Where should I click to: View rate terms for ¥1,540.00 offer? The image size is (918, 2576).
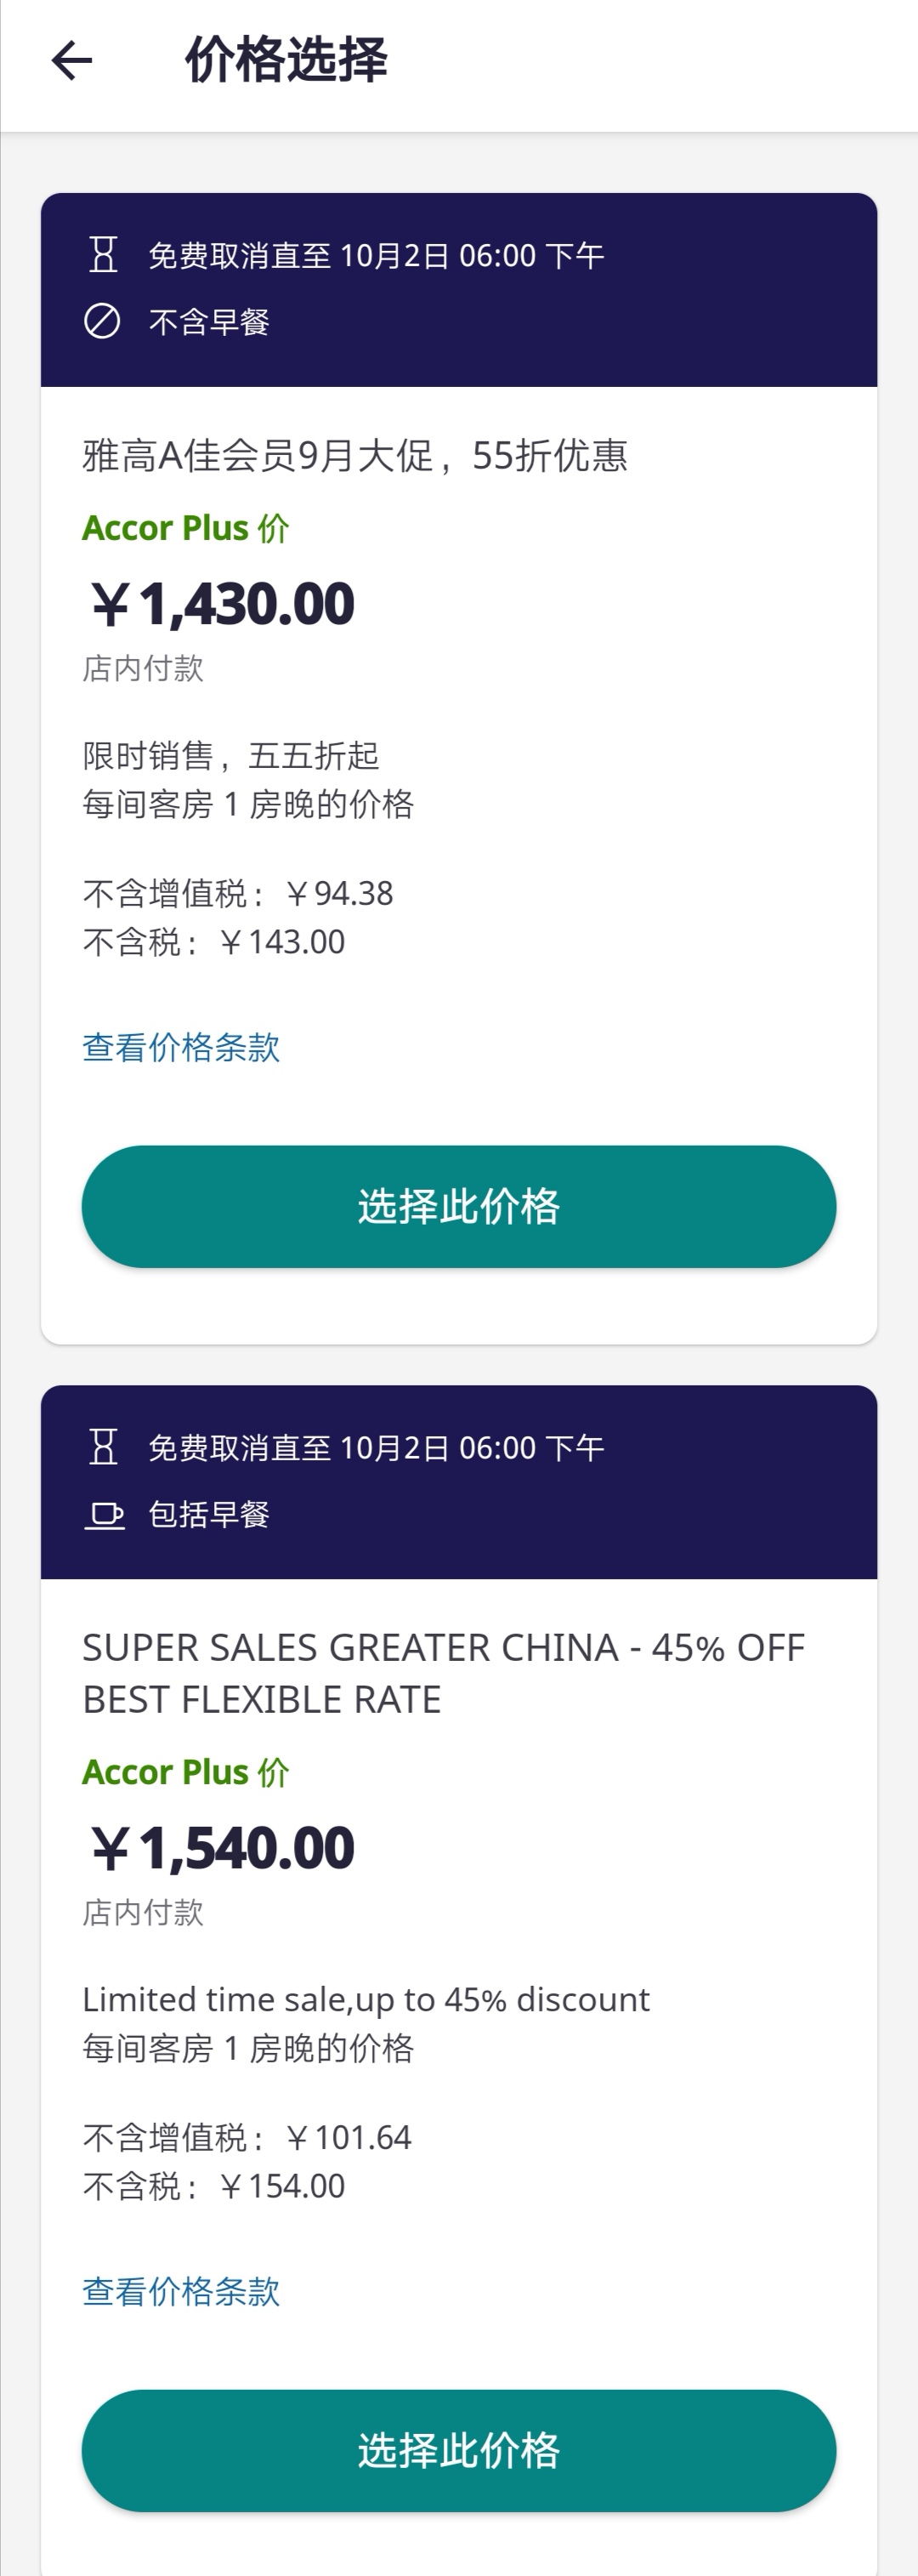click(x=181, y=2291)
